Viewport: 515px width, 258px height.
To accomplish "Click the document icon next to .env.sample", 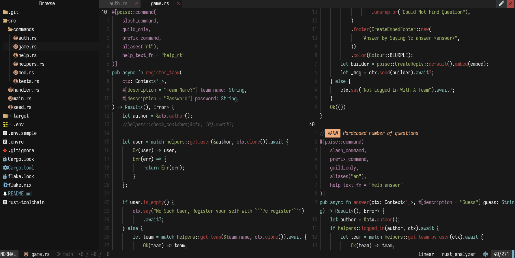I will [x=5, y=133].
